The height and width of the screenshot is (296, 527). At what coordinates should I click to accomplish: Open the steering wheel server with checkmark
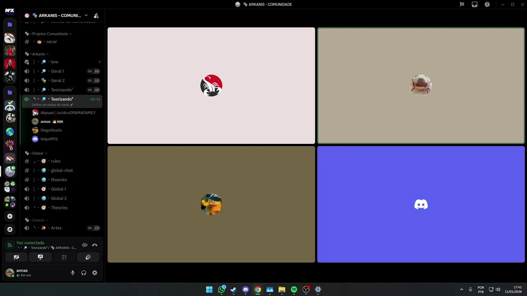(10, 106)
